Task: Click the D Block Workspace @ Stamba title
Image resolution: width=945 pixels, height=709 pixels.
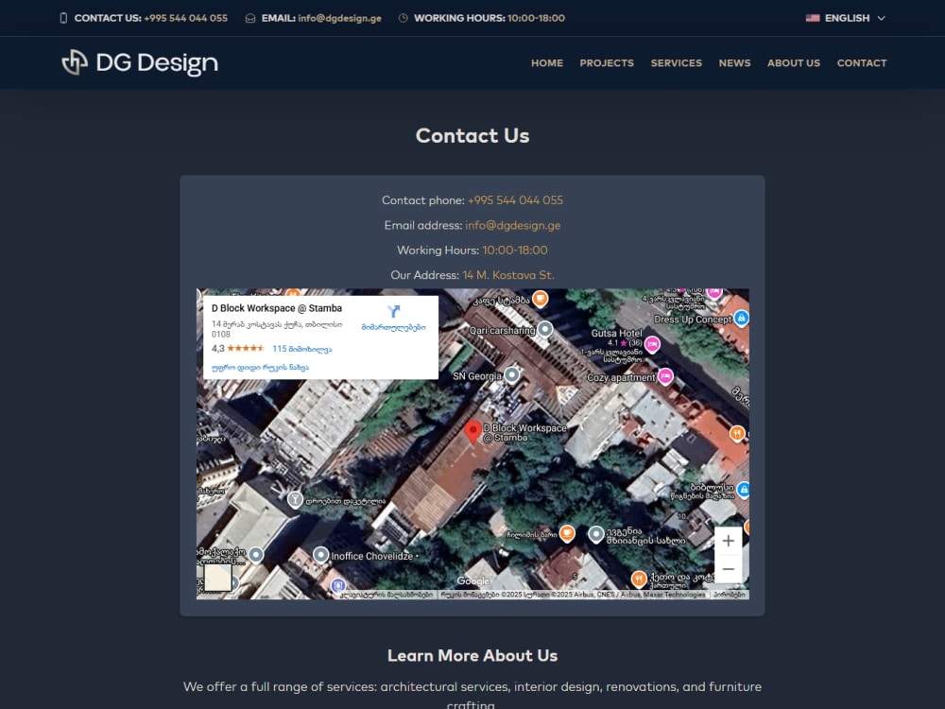Action: [277, 308]
